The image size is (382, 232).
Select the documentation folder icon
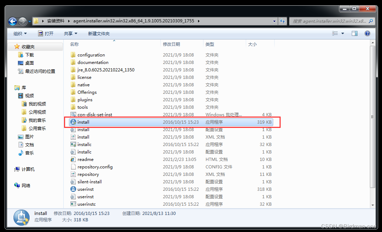[73, 62]
